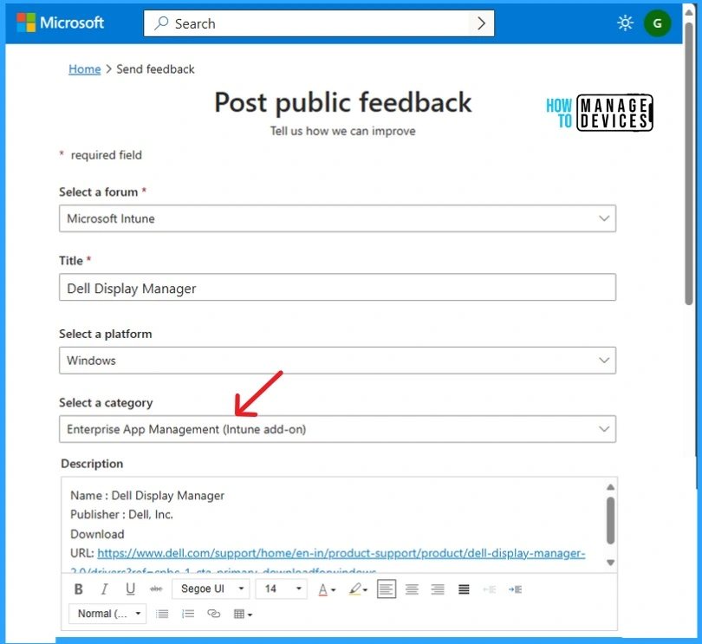Open highlight color picker
The height and width of the screenshot is (644, 702).
pyautogui.click(x=358, y=589)
